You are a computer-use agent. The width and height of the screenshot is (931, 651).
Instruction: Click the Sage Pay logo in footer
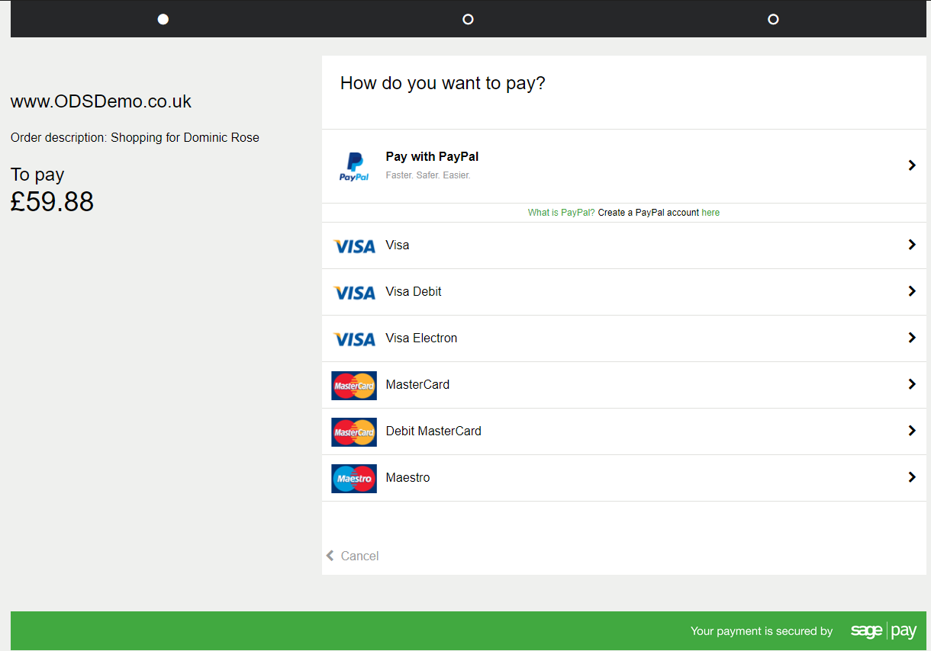click(x=884, y=630)
